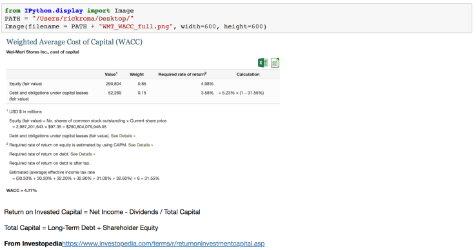
Task: Click See Details for CAPM equity return
Action: (141, 145)
